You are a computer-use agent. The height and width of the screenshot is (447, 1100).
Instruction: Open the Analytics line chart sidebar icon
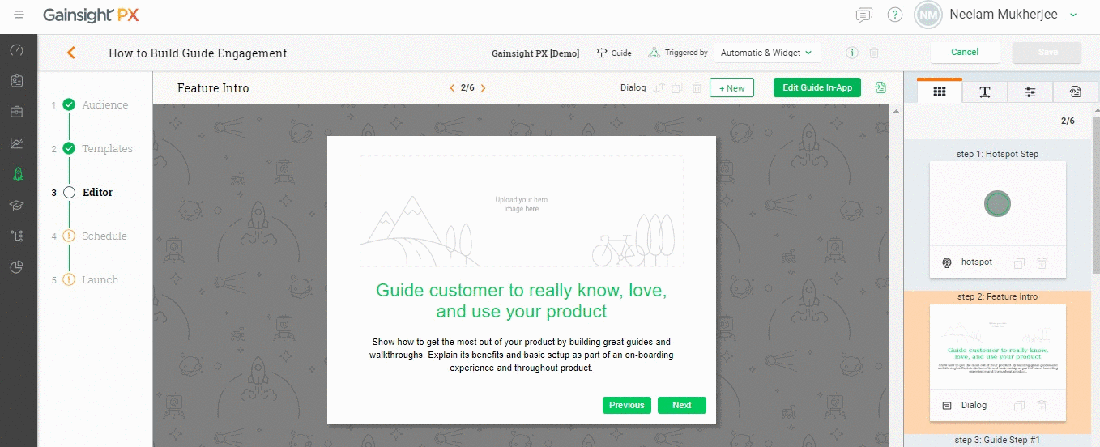pos(17,143)
